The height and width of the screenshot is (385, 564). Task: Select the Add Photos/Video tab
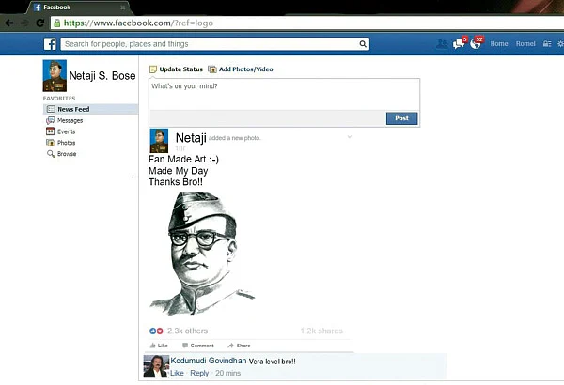[x=241, y=69]
